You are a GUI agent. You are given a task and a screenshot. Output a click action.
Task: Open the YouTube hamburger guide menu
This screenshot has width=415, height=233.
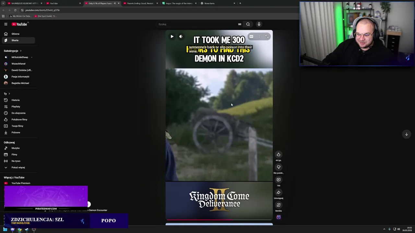click(6, 24)
